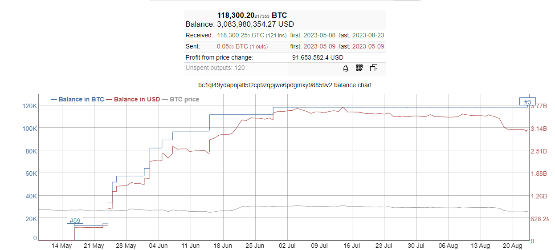This screenshot has width=555, height=250.
Task: Open the sent 0.05 BTC amount link
Action: click(x=232, y=46)
